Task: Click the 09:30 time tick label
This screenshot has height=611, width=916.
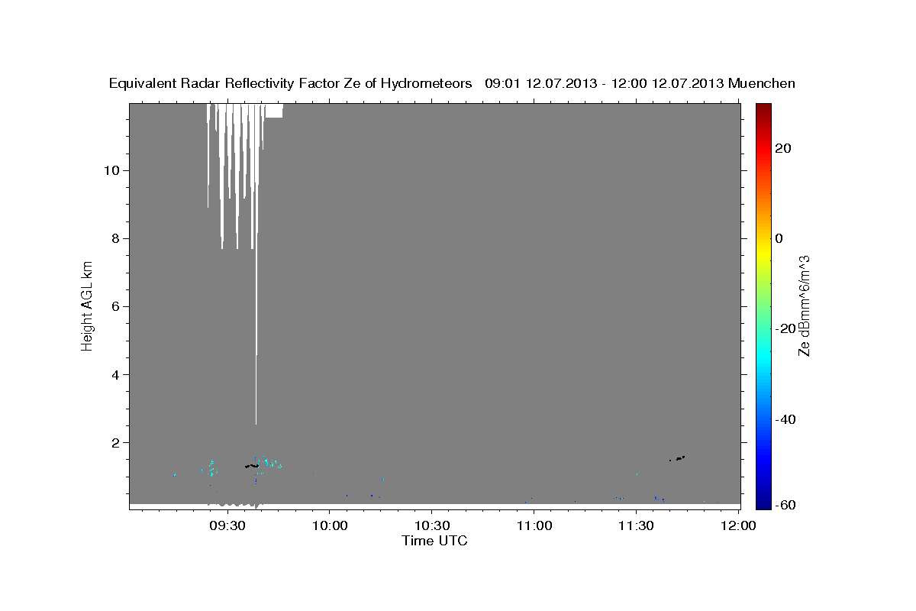Action: click(x=227, y=525)
